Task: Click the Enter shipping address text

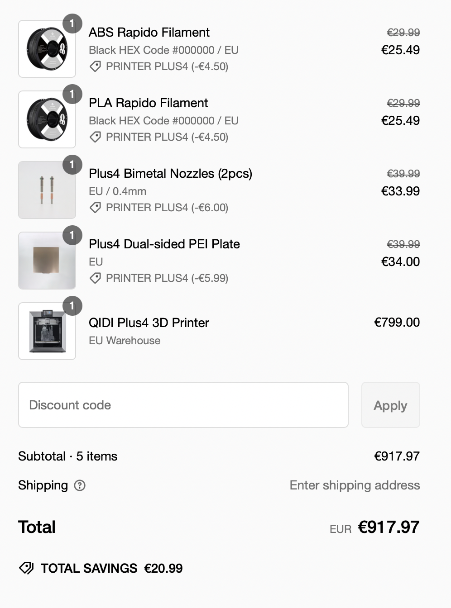Action: coord(355,485)
